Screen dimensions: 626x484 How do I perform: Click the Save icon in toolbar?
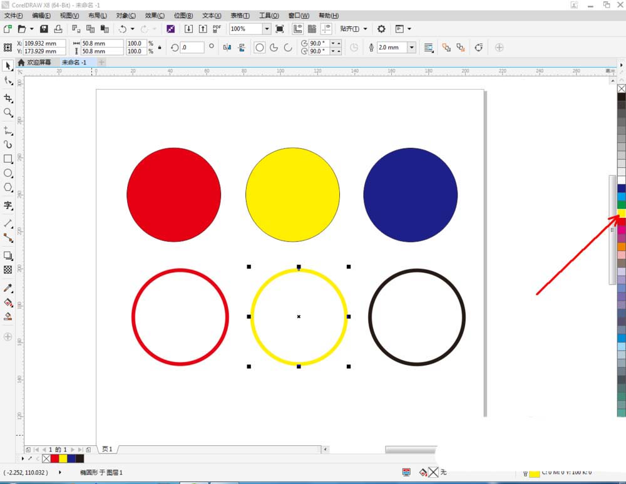(44, 29)
